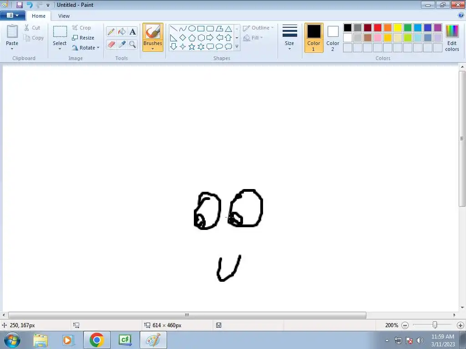The height and width of the screenshot is (349, 466).
Task: Open Google Chrome from the taskbar
Action: coord(97,340)
